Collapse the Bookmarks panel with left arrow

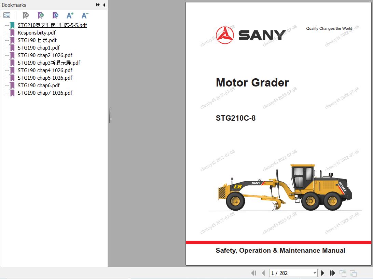coord(104,5)
